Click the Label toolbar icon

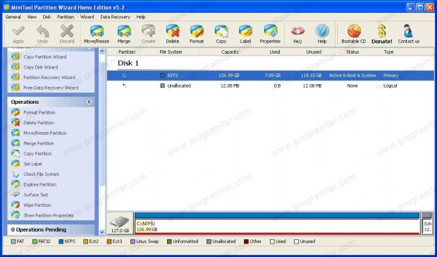[245, 30]
